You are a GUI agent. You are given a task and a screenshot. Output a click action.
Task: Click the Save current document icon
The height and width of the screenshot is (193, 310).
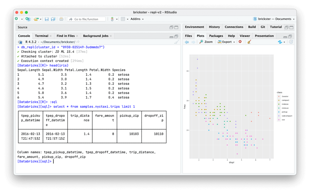pos(47,19)
